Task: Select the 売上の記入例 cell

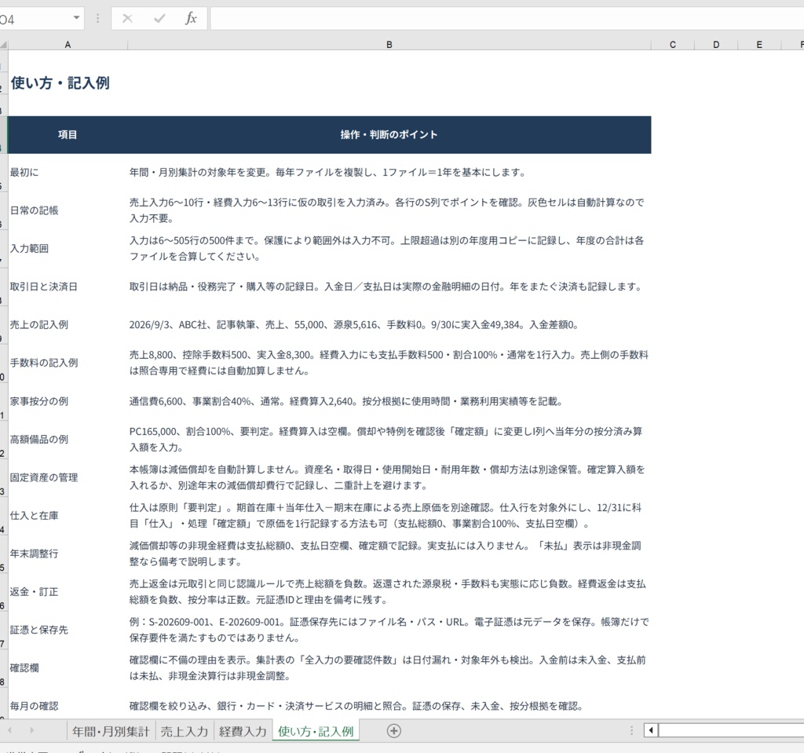Action: click(68, 325)
